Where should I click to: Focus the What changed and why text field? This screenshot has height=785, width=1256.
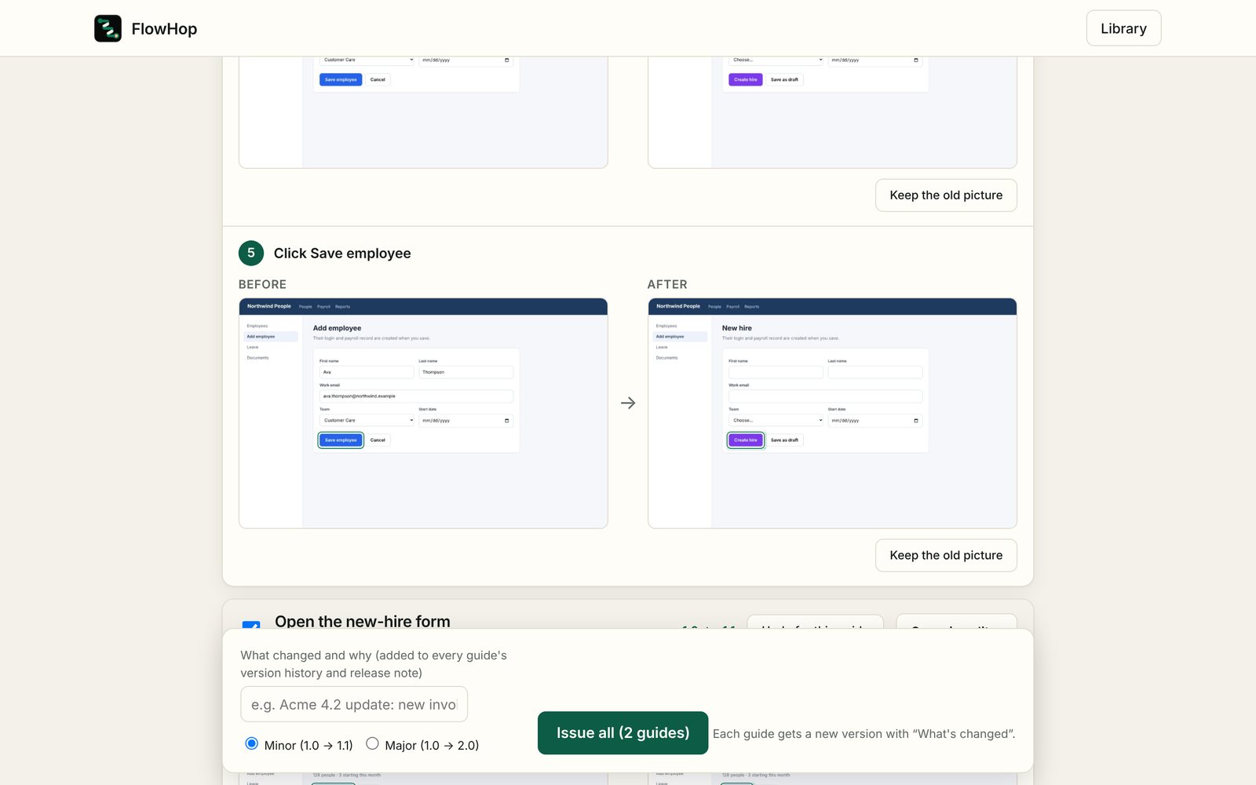(354, 704)
